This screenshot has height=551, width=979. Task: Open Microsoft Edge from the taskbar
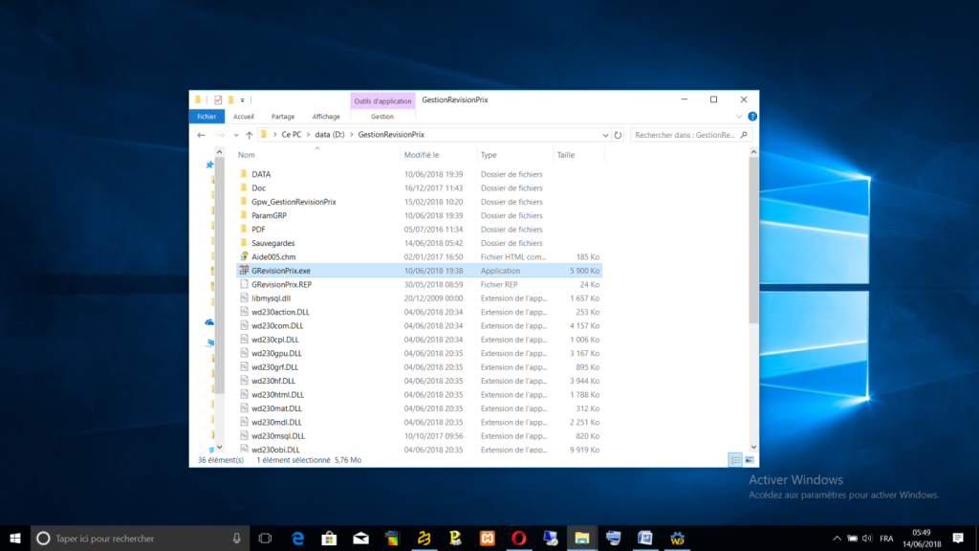(297, 539)
